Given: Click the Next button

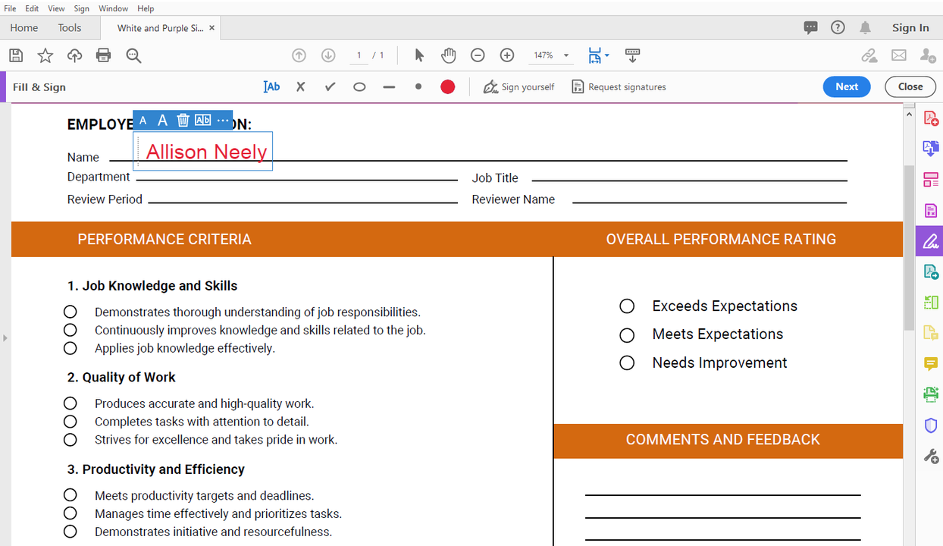Looking at the screenshot, I should pyautogui.click(x=846, y=86).
